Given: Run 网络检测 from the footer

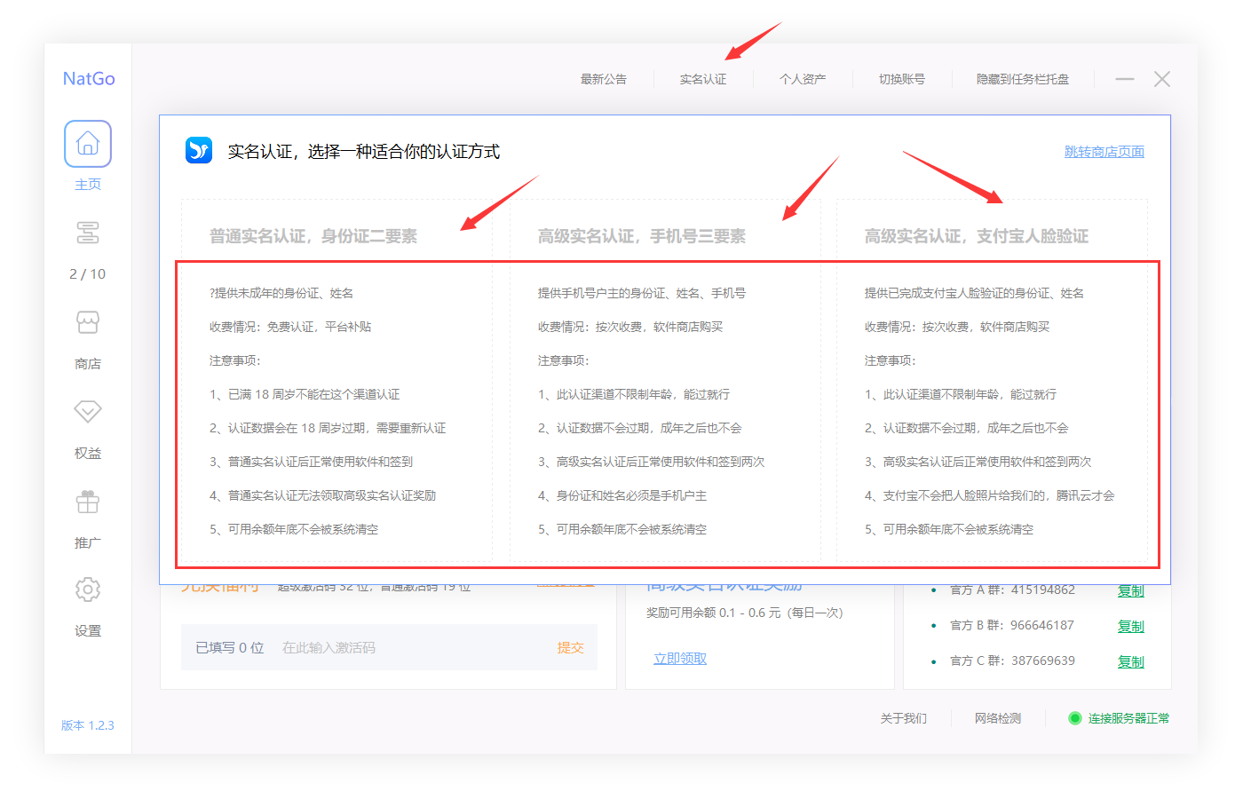Looking at the screenshot, I should click(998, 718).
